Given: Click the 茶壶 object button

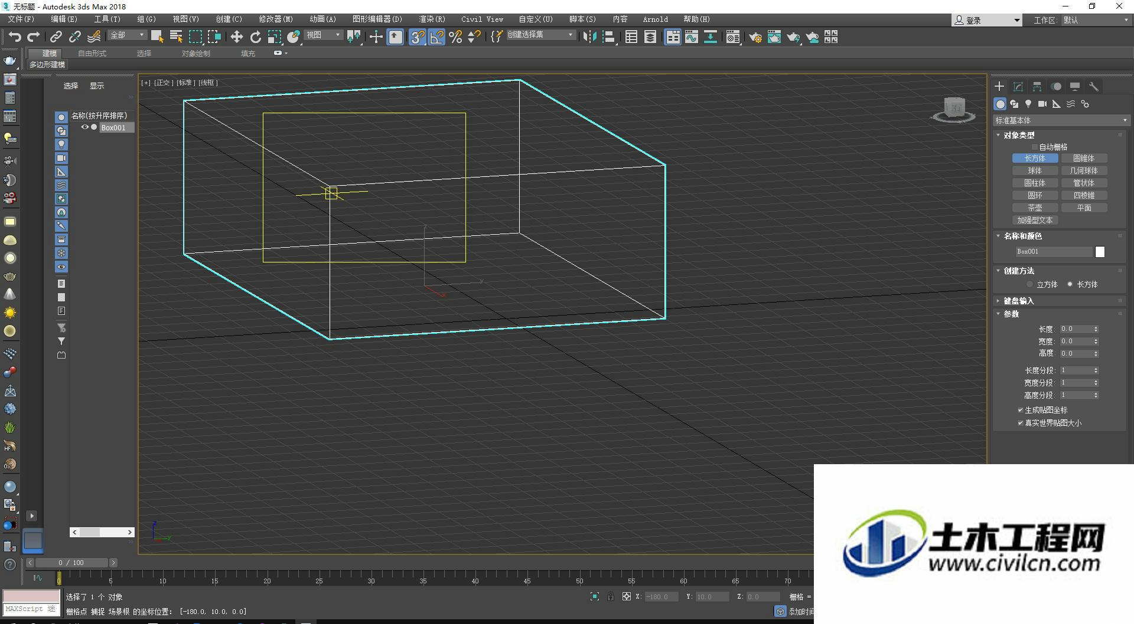Looking at the screenshot, I should 1035,208.
